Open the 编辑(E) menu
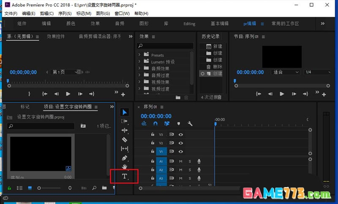 tap(28, 13)
